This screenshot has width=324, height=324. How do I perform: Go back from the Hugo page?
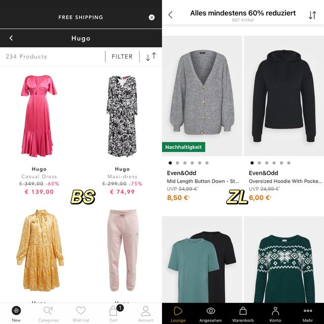click(x=11, y=38)
